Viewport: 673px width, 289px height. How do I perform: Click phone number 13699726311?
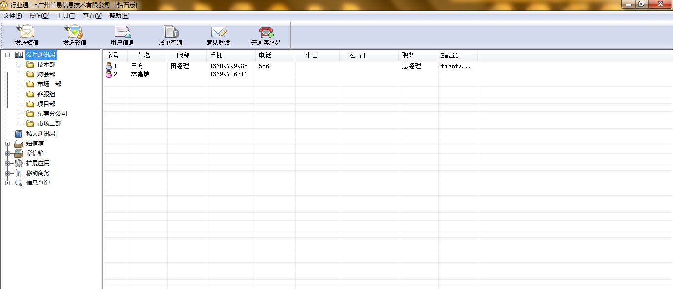tap(229, 74)
